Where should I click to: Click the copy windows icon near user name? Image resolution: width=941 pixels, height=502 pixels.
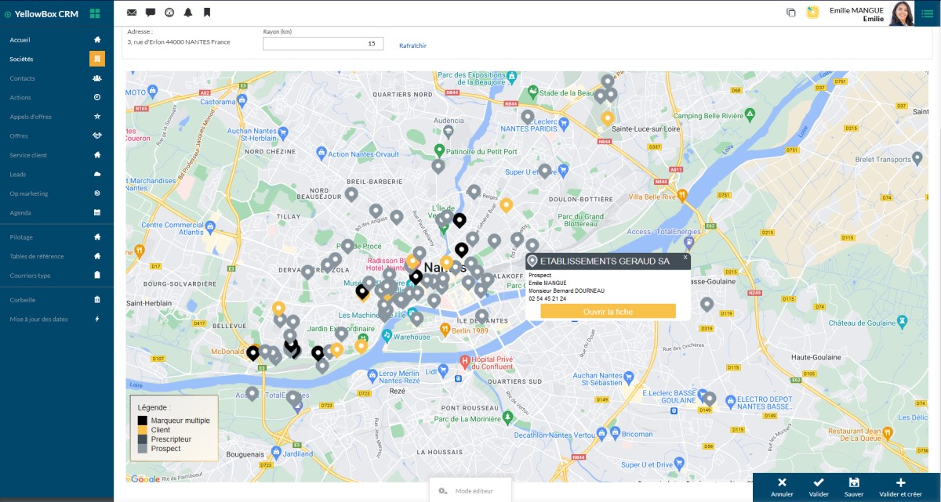790,13
